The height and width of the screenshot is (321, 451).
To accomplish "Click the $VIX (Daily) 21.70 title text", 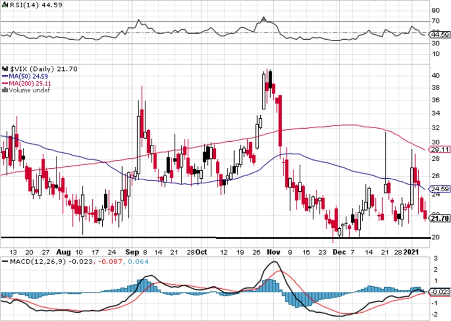I will click(44, 69).
